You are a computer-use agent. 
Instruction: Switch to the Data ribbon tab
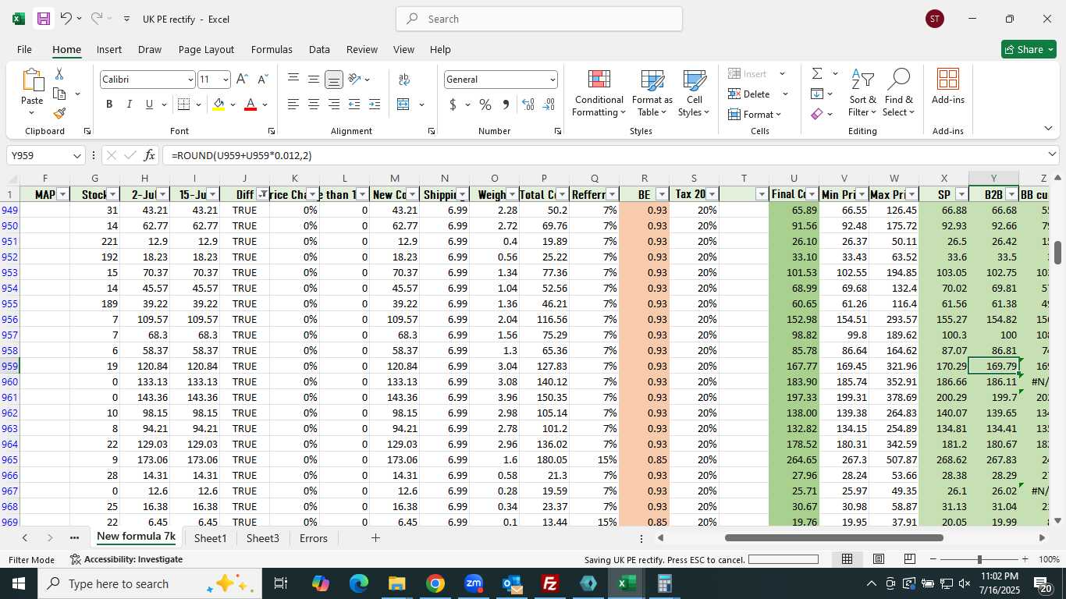(319, 49)
